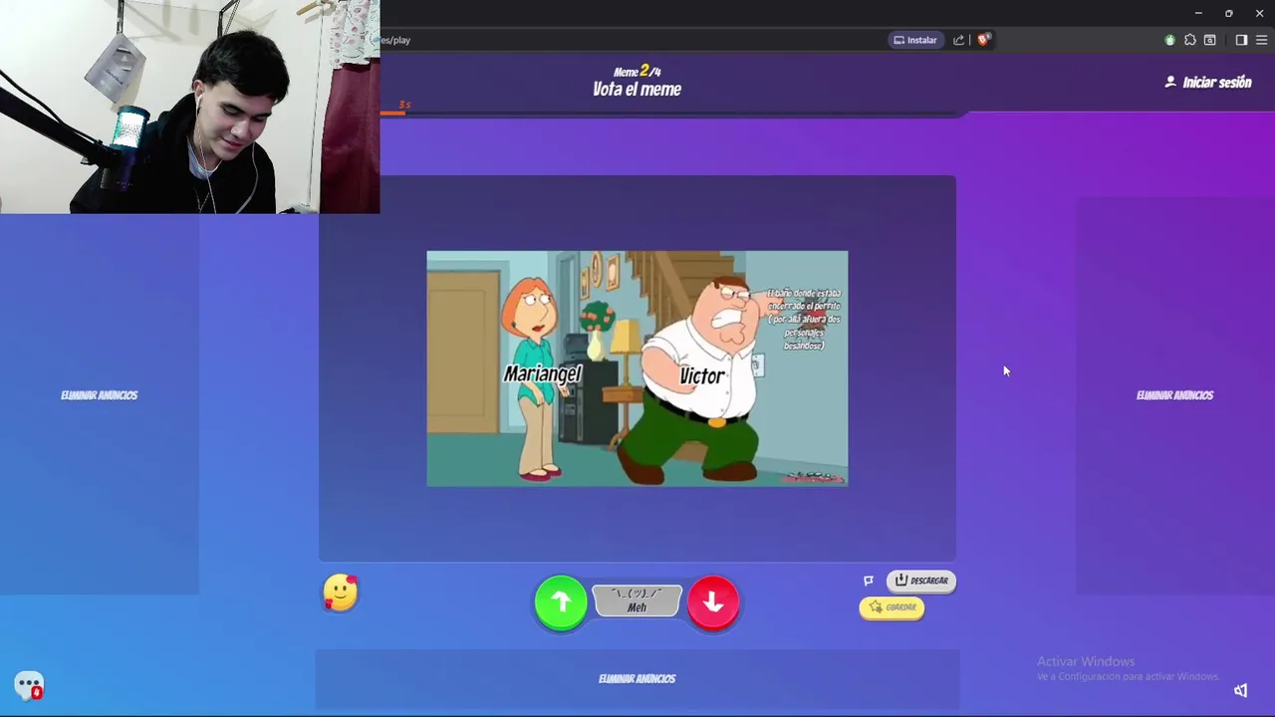
Task: Open Brave Shields lion icon
Action: (x=983, y=40)
